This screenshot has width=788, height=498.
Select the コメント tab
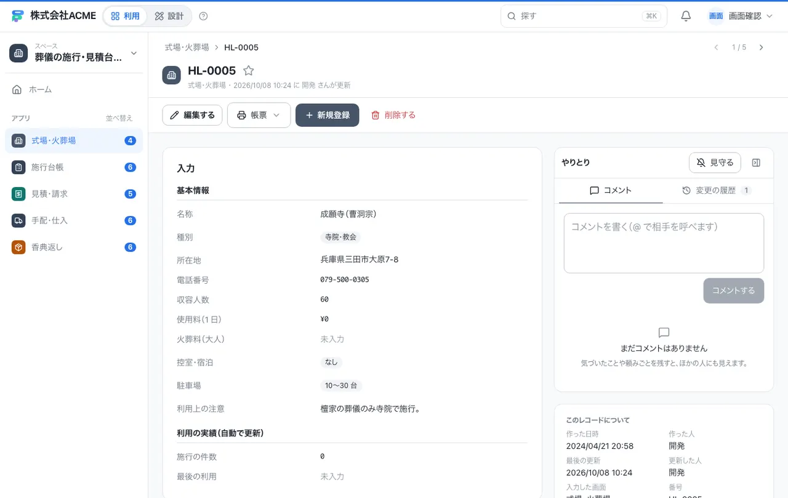point(611,191)
